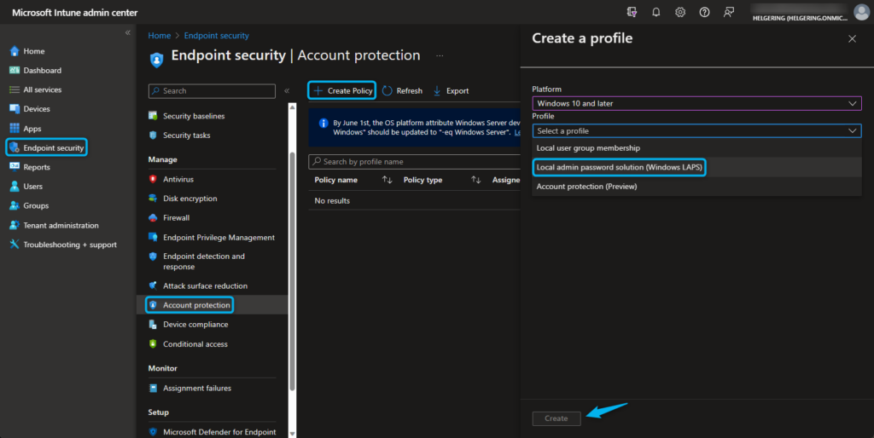Open the notifications bell icon
Viewport: 874px width, 438px height.
click(656, 12)
